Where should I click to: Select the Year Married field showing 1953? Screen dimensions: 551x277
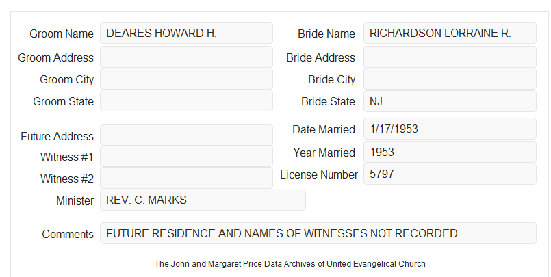click(x=450, y=152)
